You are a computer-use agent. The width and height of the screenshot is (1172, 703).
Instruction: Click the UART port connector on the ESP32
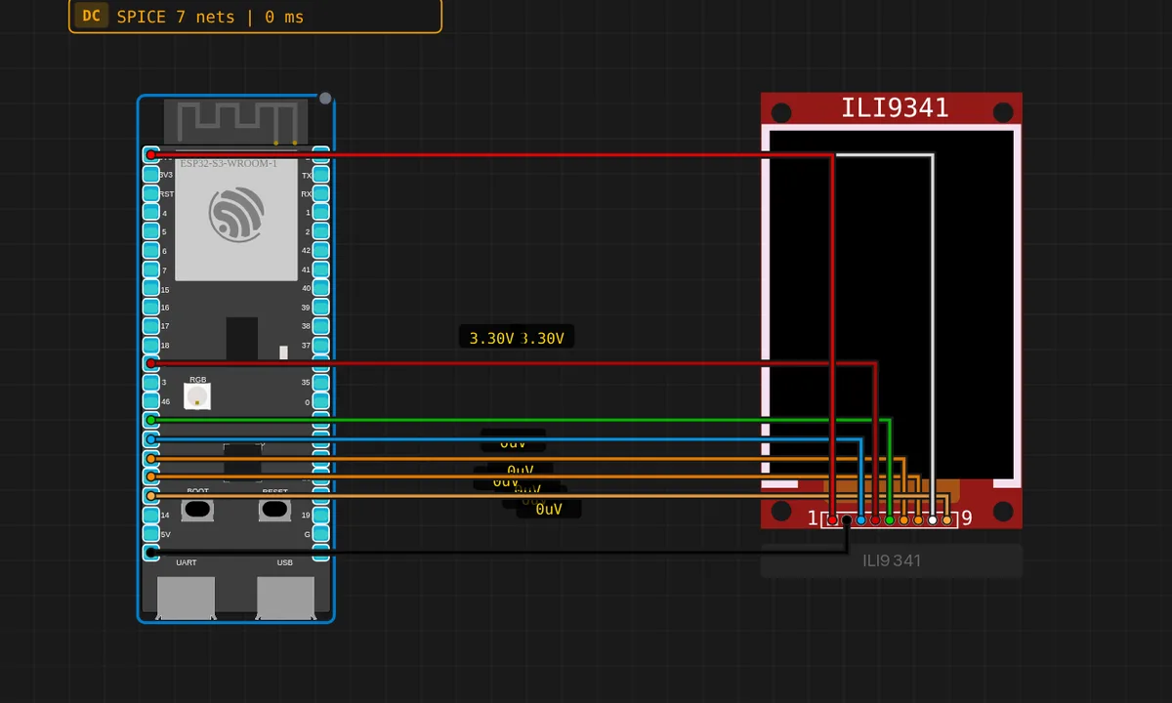point(187,598)
